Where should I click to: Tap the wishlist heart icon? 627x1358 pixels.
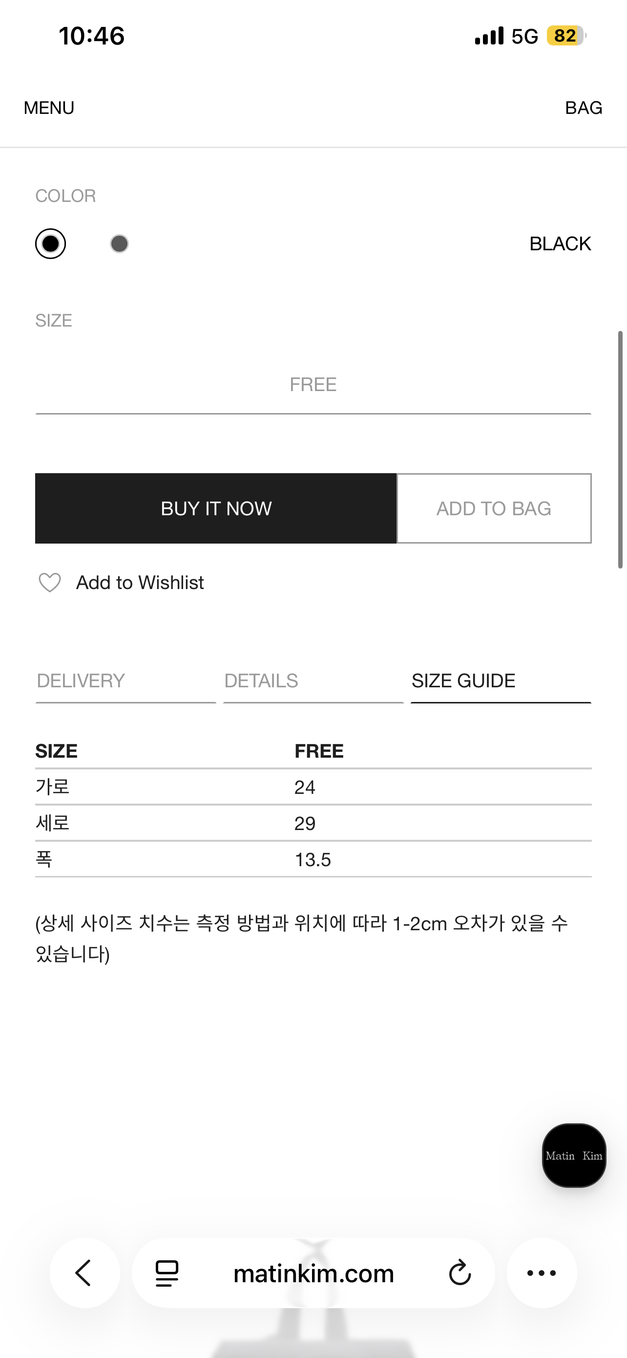click(50, 583)
